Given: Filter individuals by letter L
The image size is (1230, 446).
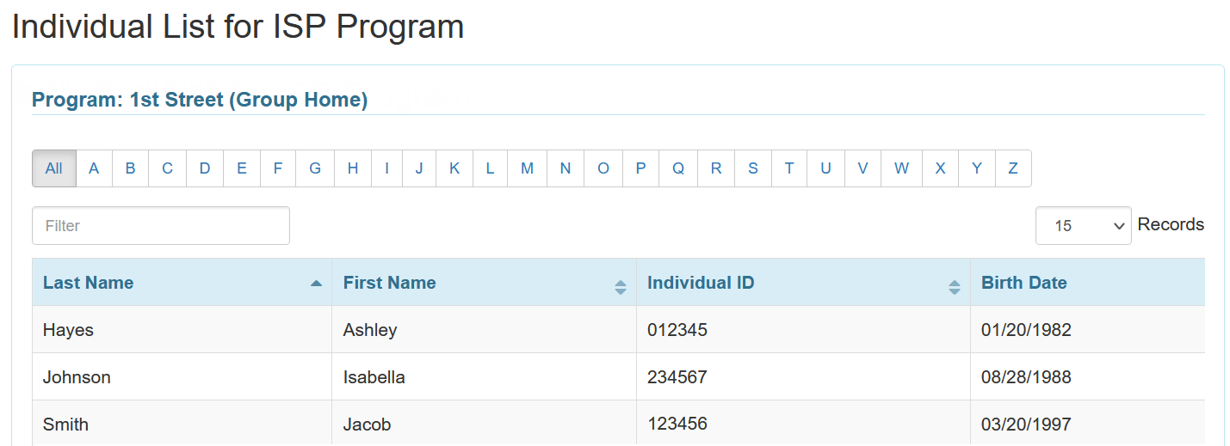Looking at the screenshot, I should 490,168.
